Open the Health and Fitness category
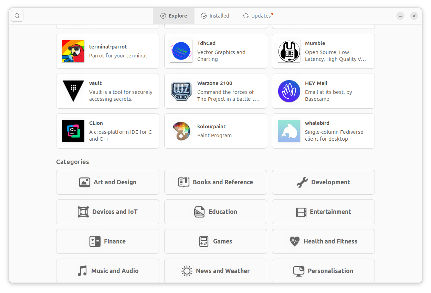This screenshot has height=293, width=431. 323,241
